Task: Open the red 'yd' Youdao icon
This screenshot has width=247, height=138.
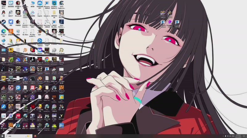Action: pyautogui.click(x=18, y=116)
